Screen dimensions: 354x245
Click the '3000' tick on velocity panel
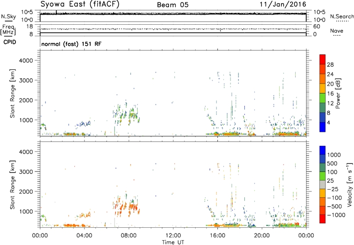(26, 172)
